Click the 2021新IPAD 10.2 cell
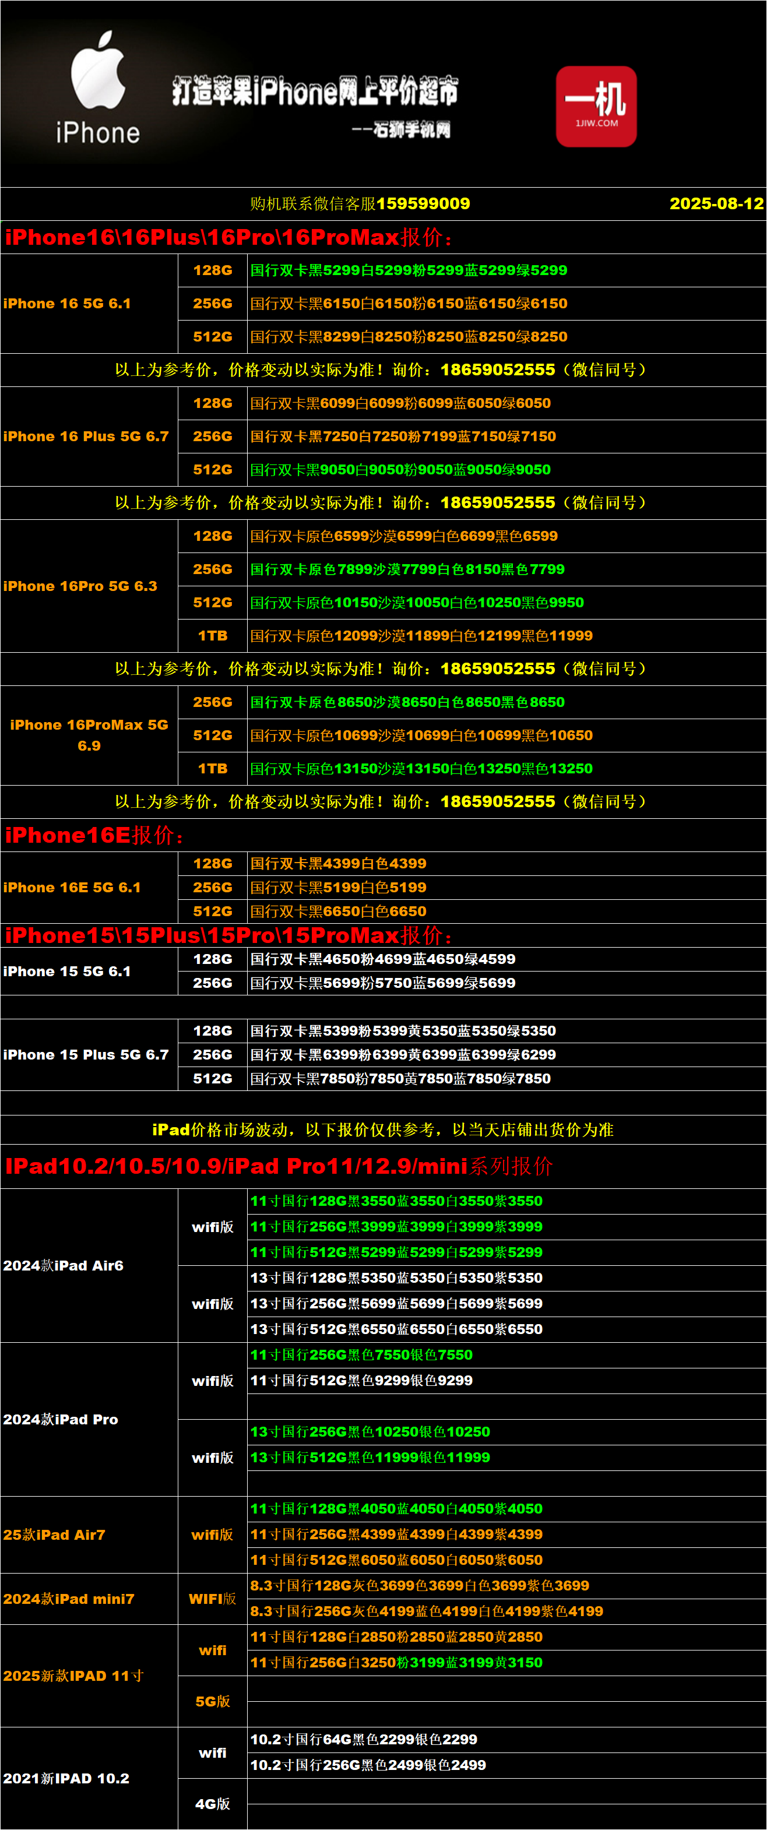Screen dimensions: 767x1830 (89, 1778)
